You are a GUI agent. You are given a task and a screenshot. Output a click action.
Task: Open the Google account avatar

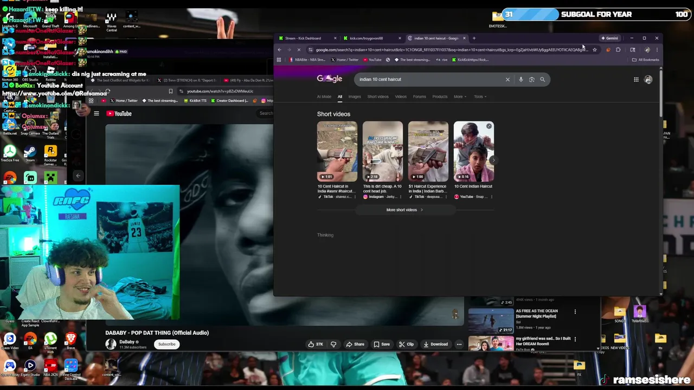(x=648, y=80)
